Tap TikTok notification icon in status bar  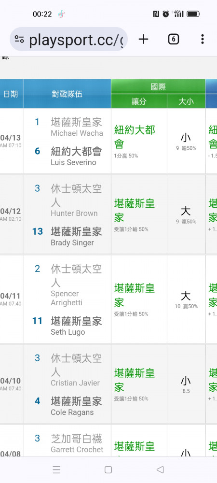(61, 14)
